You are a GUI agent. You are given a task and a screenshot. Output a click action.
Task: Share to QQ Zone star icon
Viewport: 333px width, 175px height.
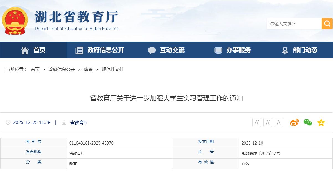click(x=321, y=122)
